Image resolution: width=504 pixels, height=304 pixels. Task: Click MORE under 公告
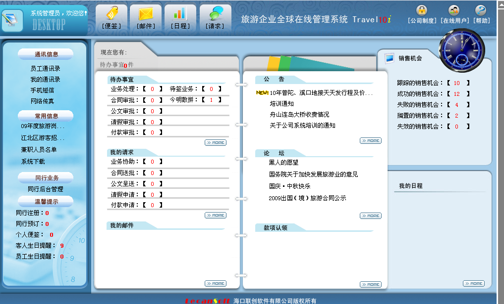point(371,141)
